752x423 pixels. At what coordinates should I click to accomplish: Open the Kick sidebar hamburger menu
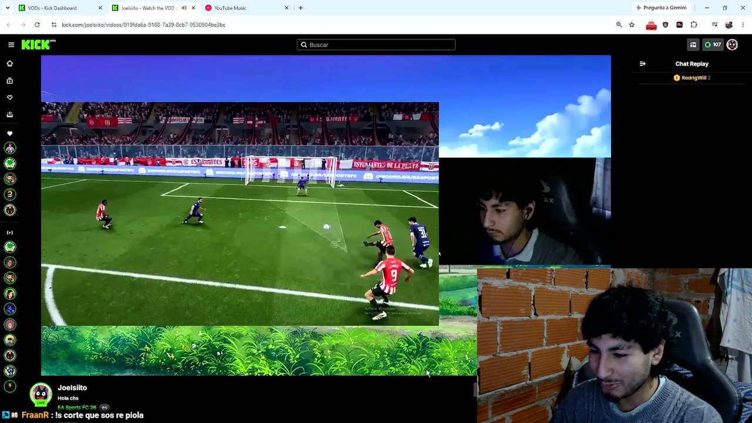(x=11, y=45)
